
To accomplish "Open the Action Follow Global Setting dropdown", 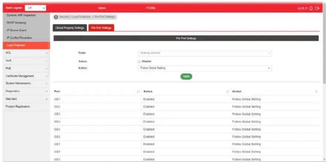I will coord(205,68).
